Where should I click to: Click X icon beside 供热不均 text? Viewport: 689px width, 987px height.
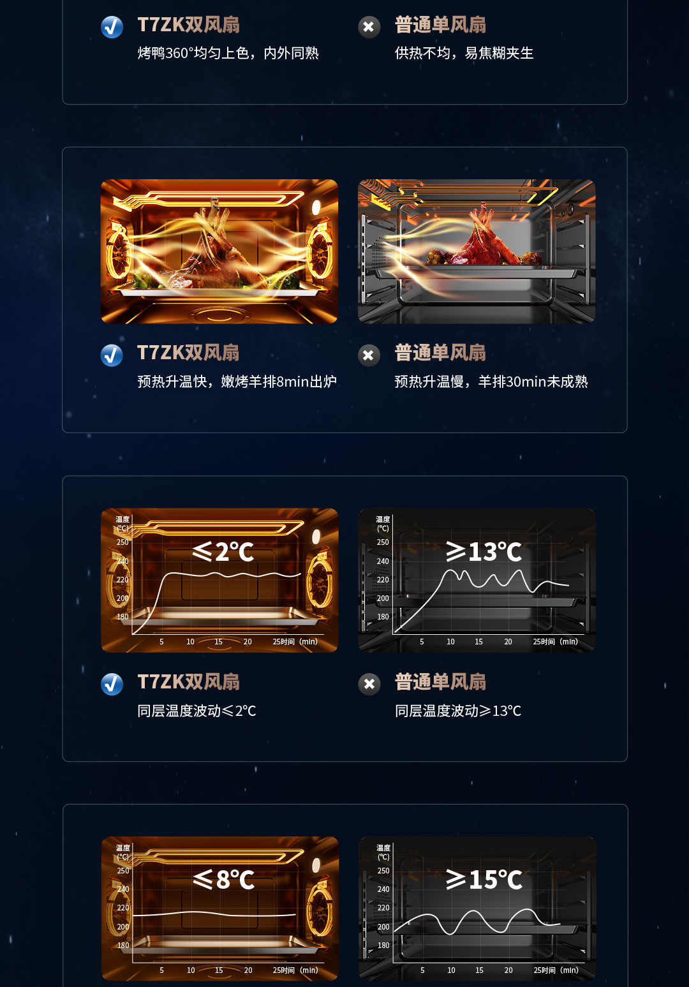[x=369, y=27]
